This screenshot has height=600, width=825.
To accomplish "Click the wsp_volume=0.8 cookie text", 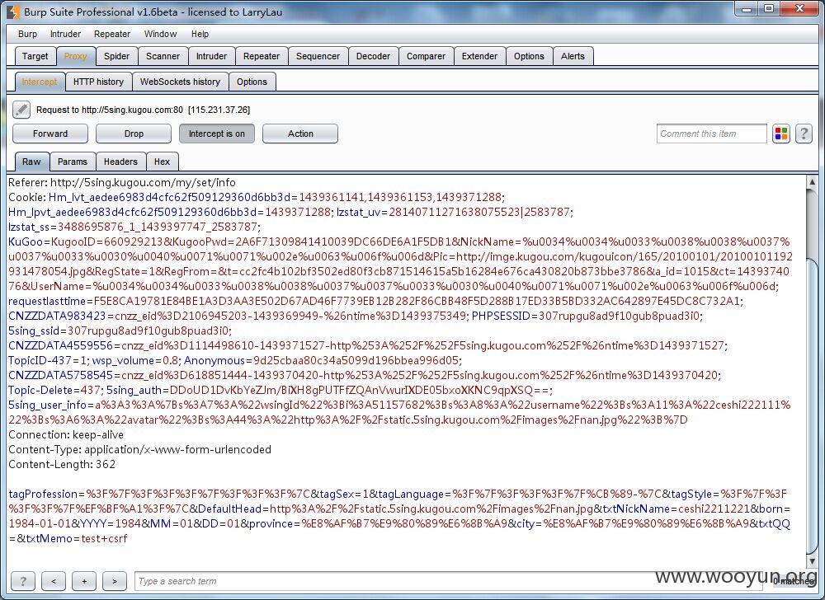I will pyautogui.click(x=135, y=360).
